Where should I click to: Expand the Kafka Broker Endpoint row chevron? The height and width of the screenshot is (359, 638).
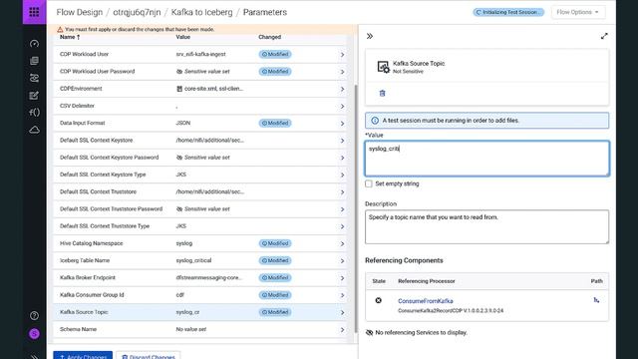pos(342,278)
